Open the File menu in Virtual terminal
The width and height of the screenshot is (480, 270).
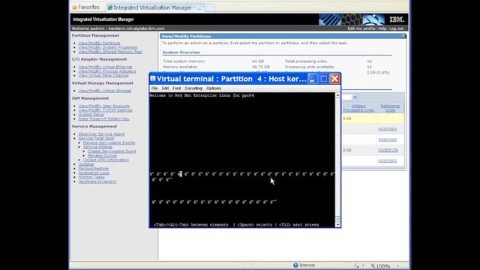pos(154,88)
